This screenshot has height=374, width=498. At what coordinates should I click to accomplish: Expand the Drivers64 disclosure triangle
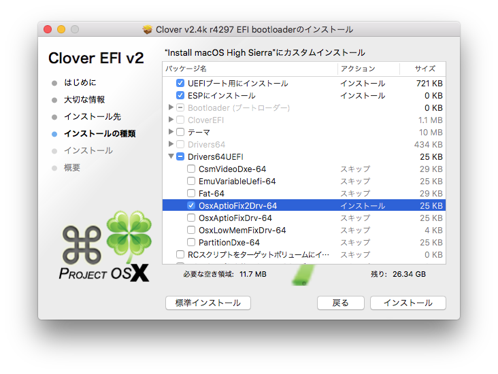click(171, 144)
